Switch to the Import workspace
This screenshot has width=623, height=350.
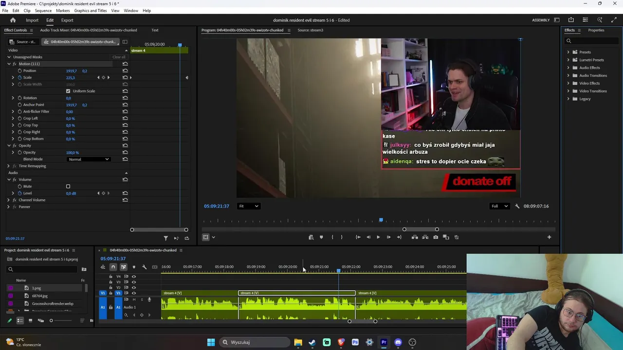[32, 20]
